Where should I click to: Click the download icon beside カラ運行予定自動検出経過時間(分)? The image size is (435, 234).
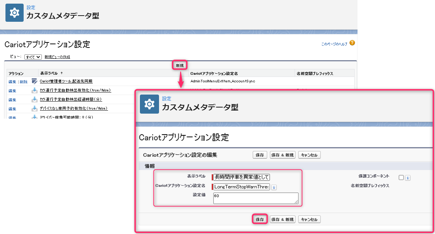coord(35,99)
